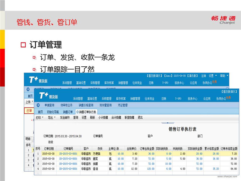The image size is (241, 181).
Task: Select the 首页 tab in the back window
Action: click(x=30, y=96)
